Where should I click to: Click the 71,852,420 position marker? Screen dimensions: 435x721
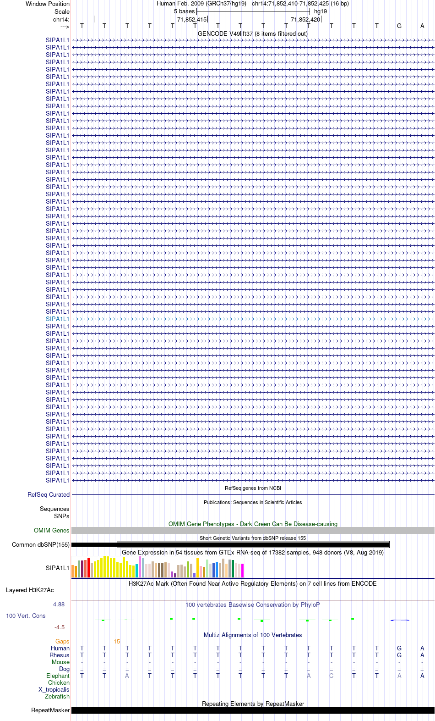(x=305, y=19)
